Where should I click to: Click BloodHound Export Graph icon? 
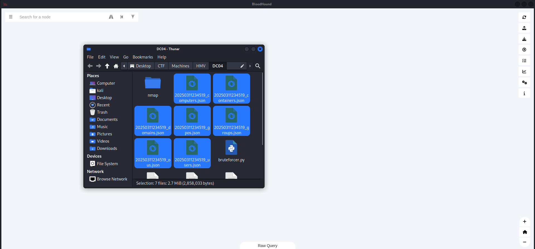524,28
